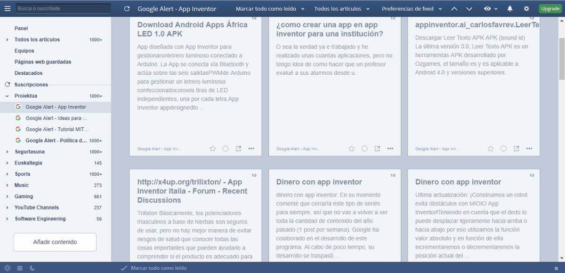This screenshot has height=273, width=565.
Task: Open Marcar todo como leído dropdown
Action: tap(270, 8)
